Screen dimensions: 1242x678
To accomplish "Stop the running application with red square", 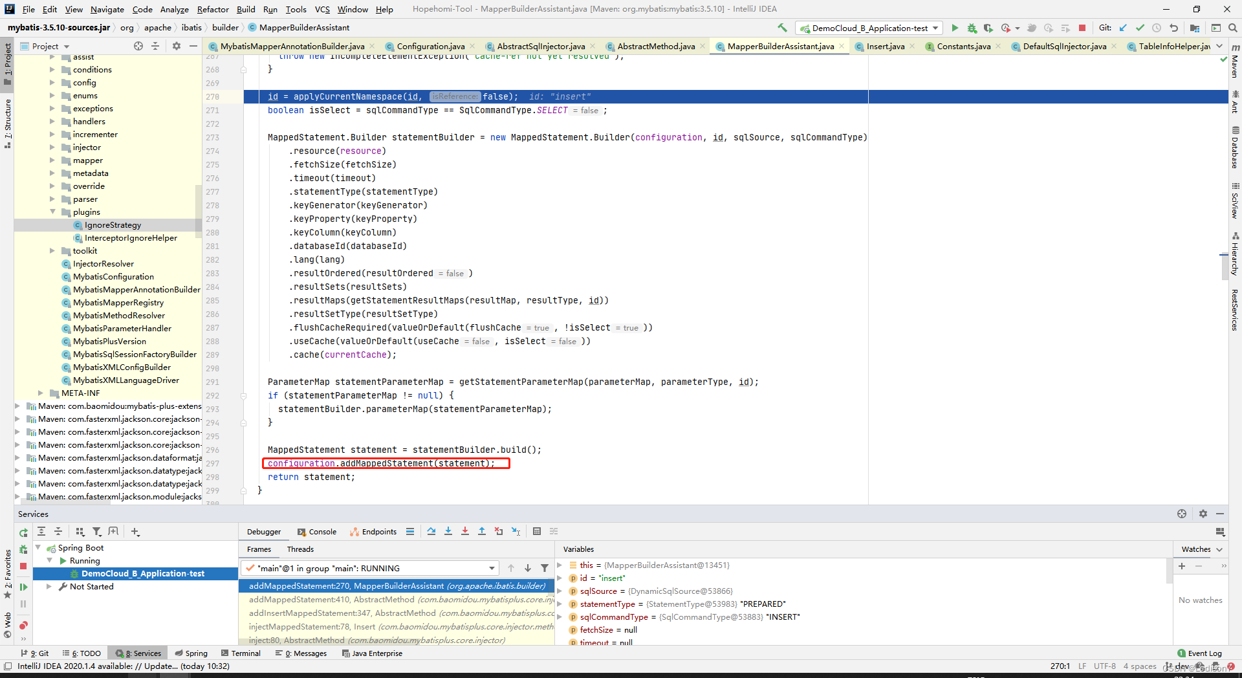I will coord(1082,28).
